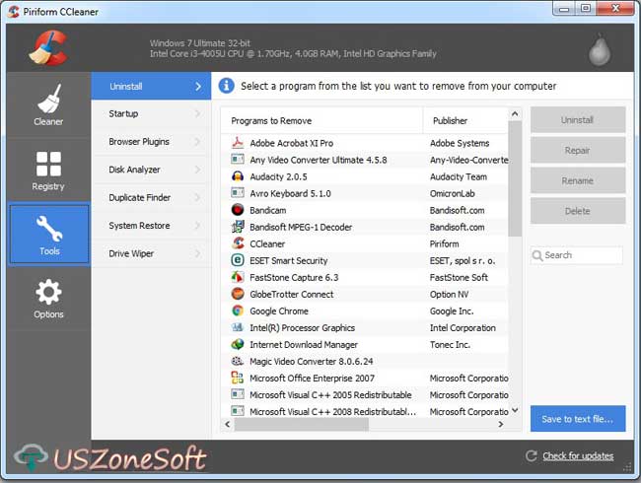Viewport: 641px width, 483px height.
Task: Click the horizontal scroll right arrow
Action: [501, 424]
